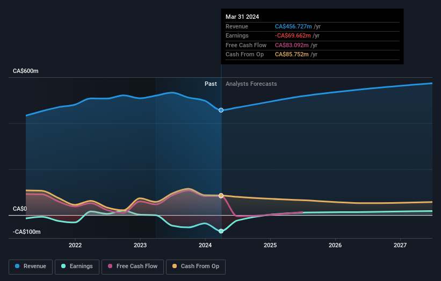Click the -CA$100m y-axis label
Image resolution: width=441 pixels, height=281 pixels.
pos(27,232)
